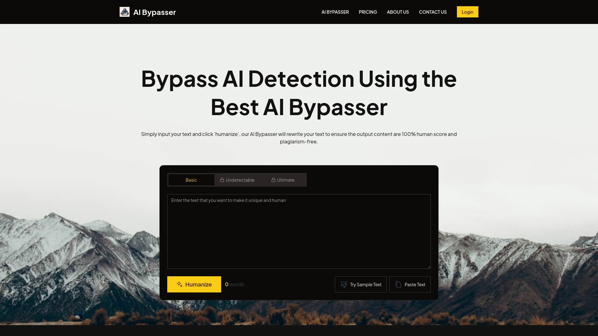This screenshot has height=336, width=598.
Task: Enable the Ultimate tier toggle
Action: [283, 180]
